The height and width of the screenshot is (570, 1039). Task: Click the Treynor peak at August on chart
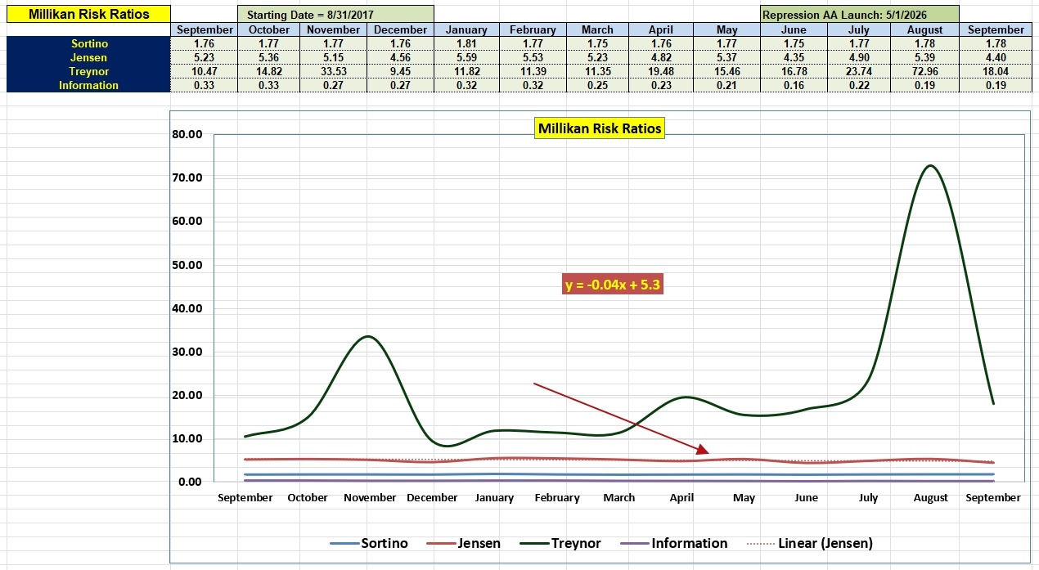[x=930, y=166]
